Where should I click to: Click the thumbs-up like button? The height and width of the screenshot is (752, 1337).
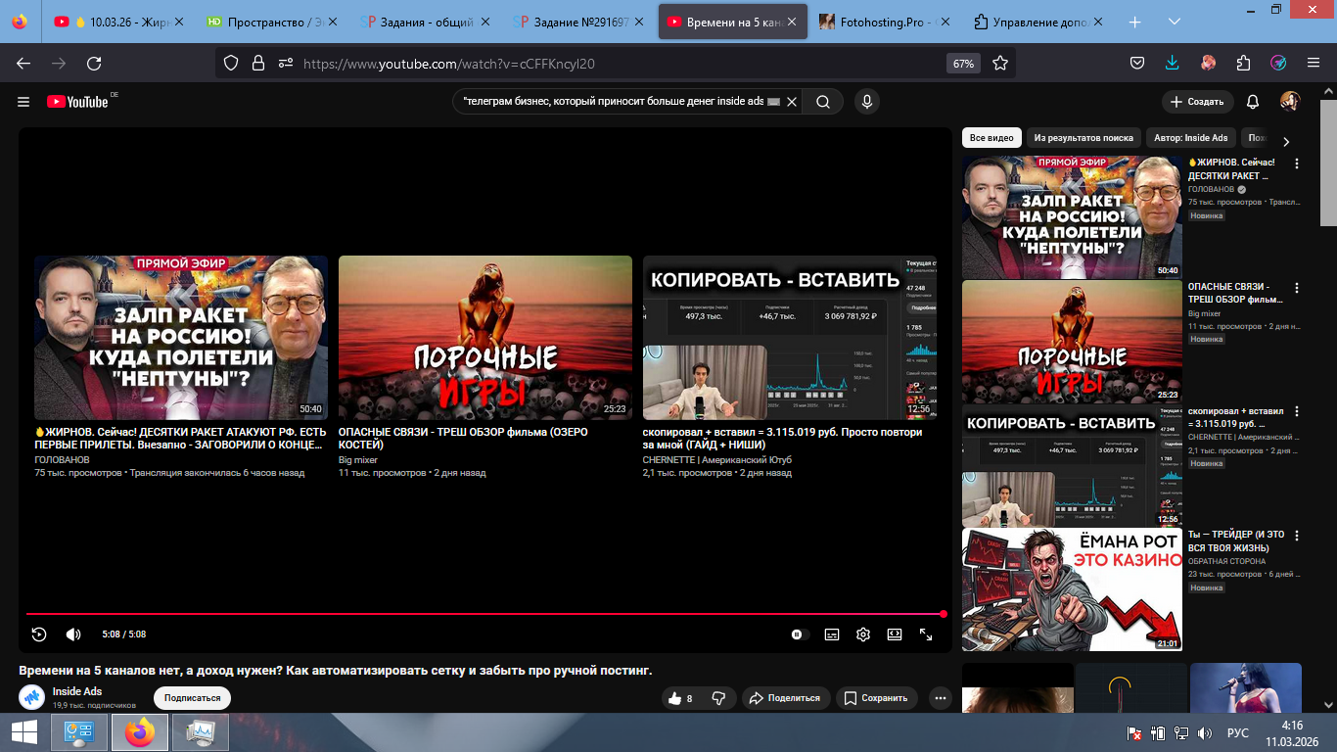675,698
